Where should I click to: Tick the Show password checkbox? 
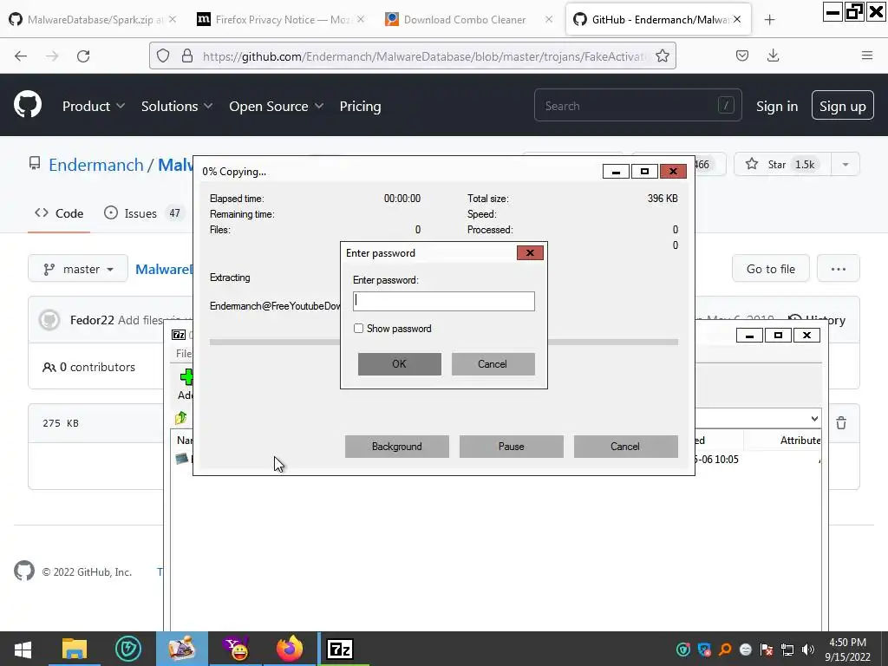click(358, 329)
